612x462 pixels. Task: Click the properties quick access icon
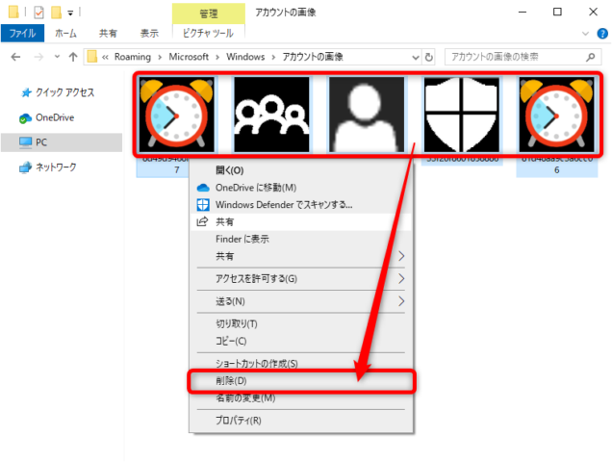coord(38,13)
